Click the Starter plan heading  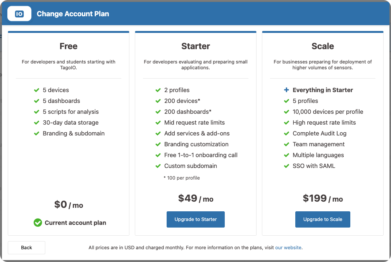196,46
